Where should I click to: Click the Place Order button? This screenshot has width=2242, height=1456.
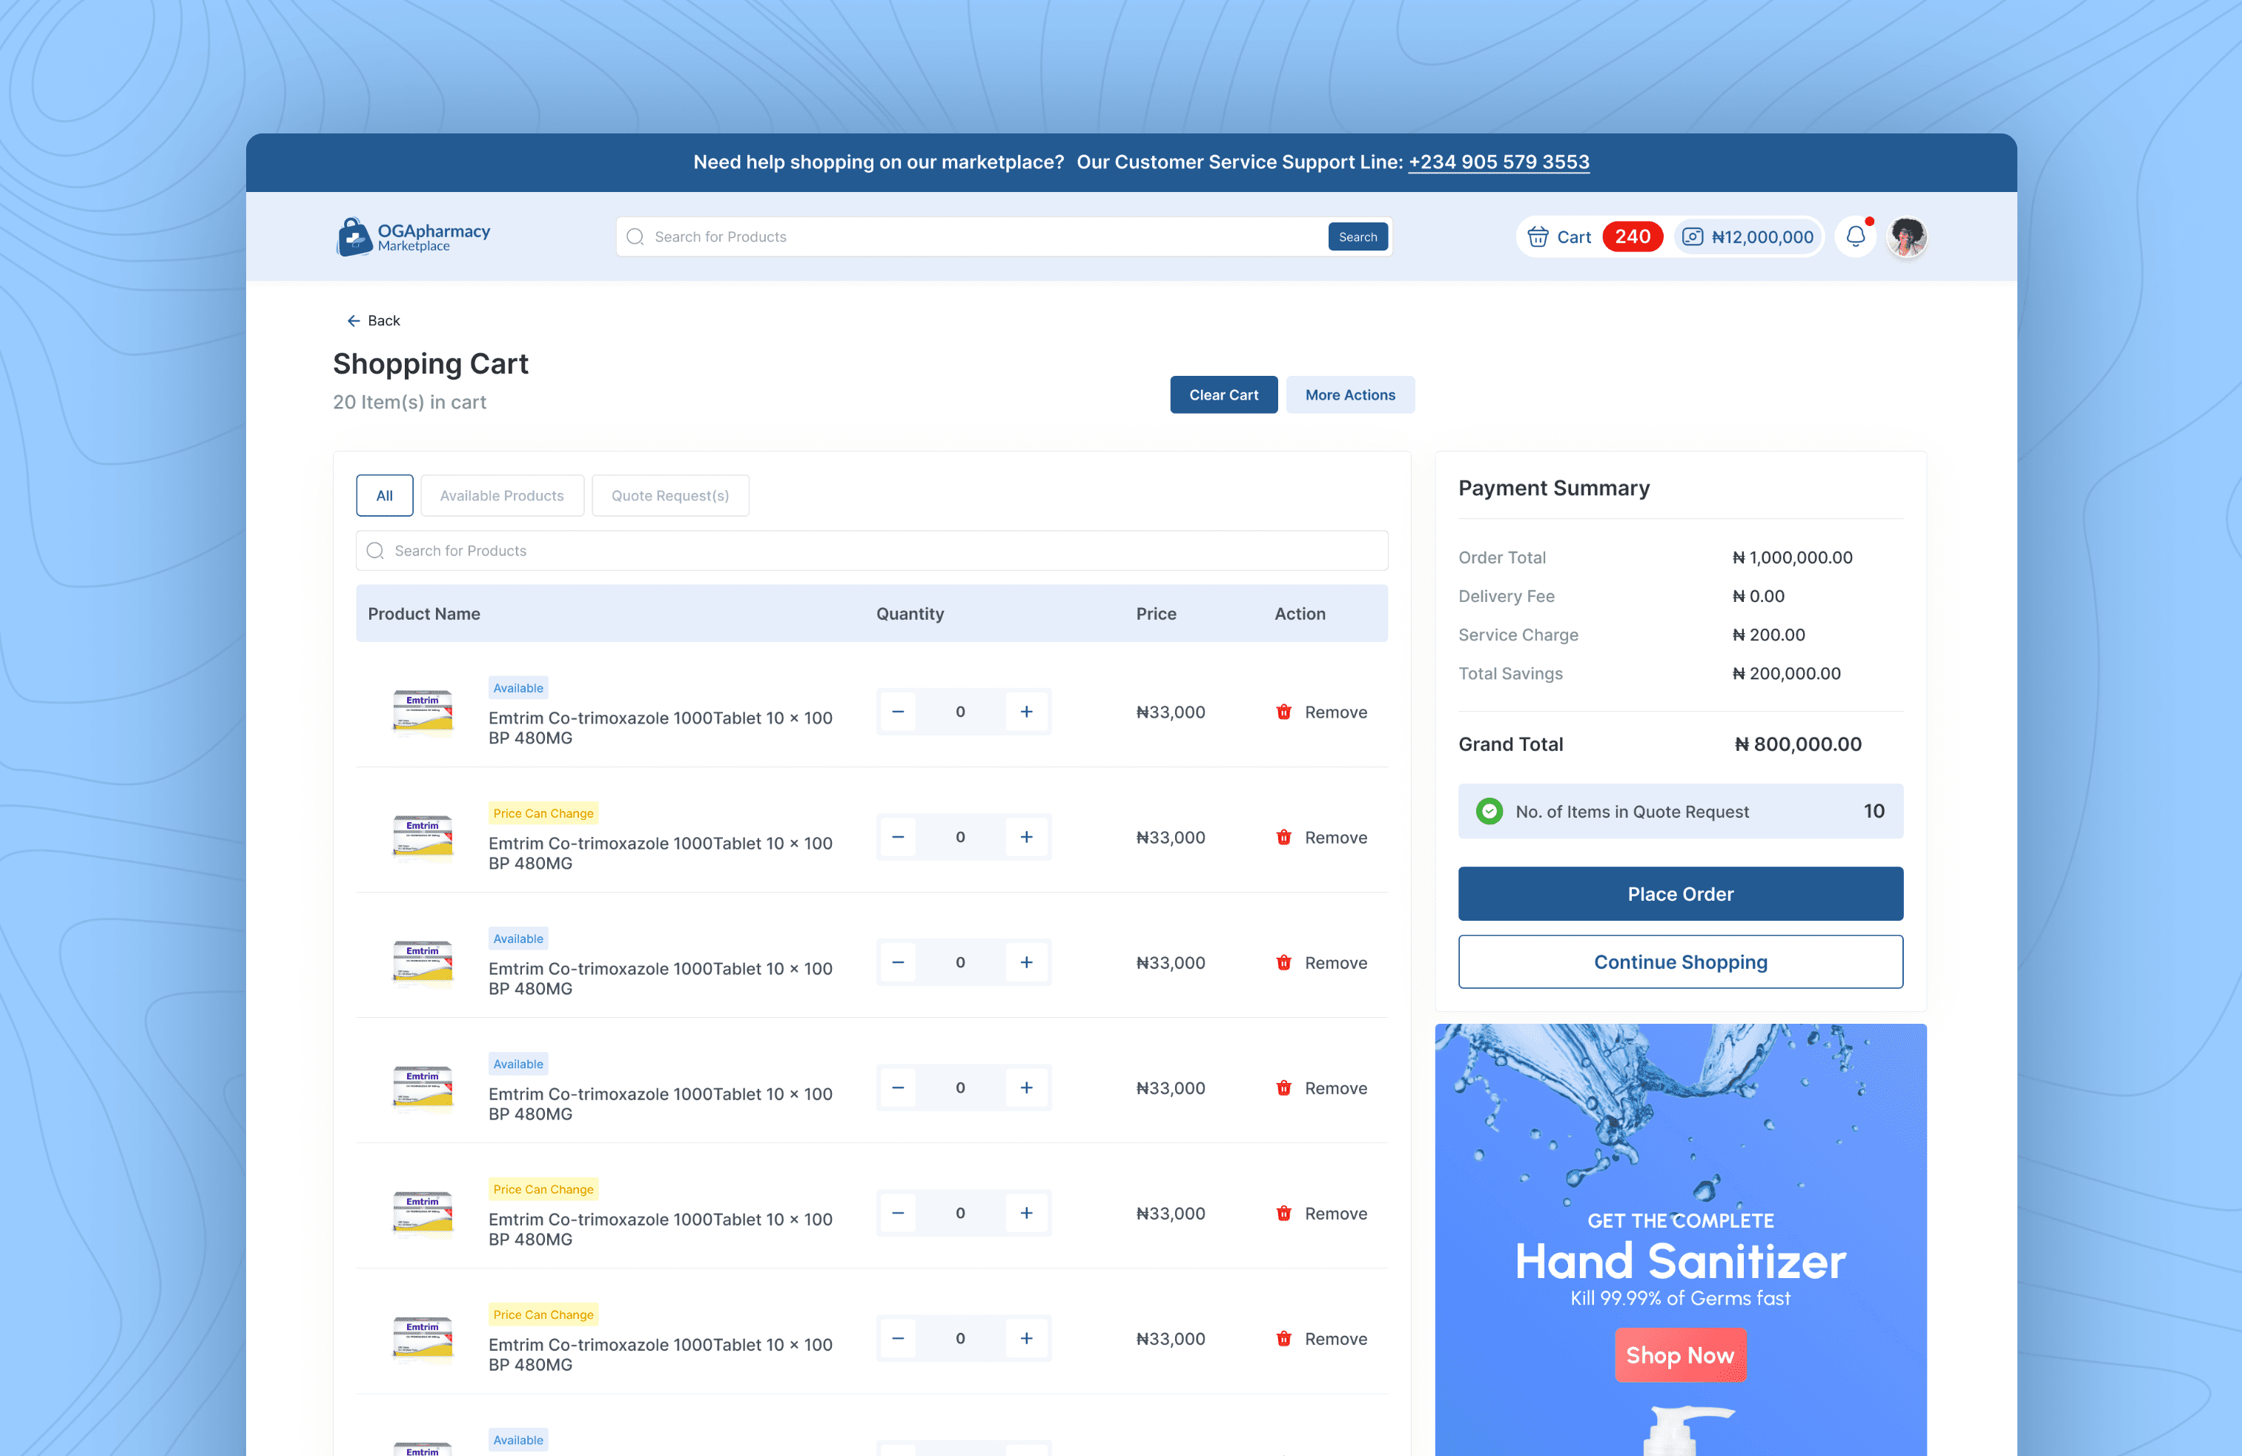(x=1681, y=894)
